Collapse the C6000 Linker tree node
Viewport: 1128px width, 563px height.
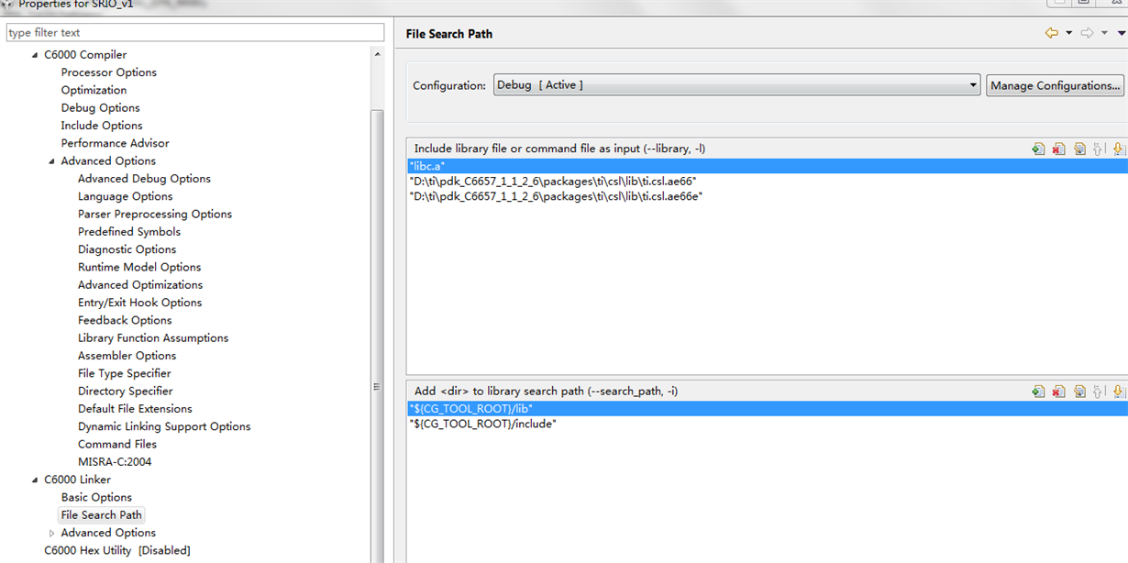(36, 480)
